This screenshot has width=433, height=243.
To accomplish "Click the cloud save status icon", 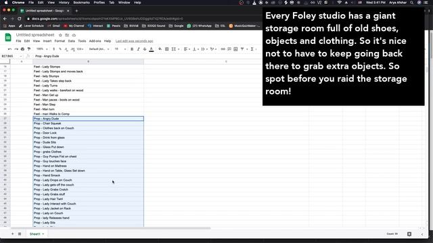I will click(74, 35).
